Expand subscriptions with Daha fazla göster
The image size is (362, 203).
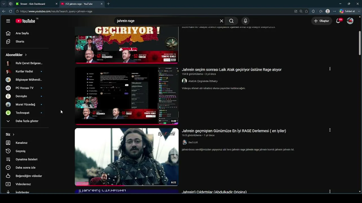click(x=27, y=121)
